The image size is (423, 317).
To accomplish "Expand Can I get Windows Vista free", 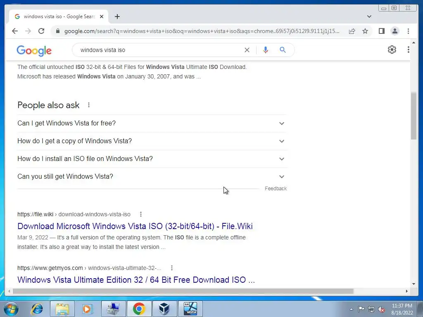I will (152, 123).
